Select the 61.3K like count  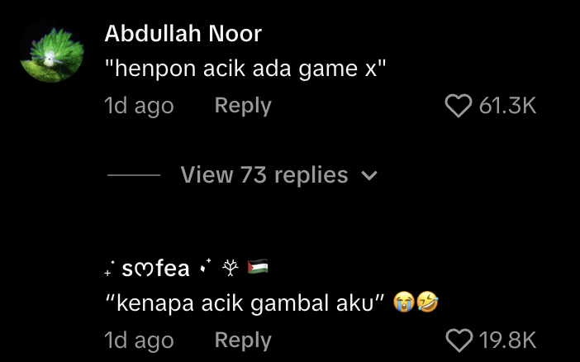(x=507, y=106)
